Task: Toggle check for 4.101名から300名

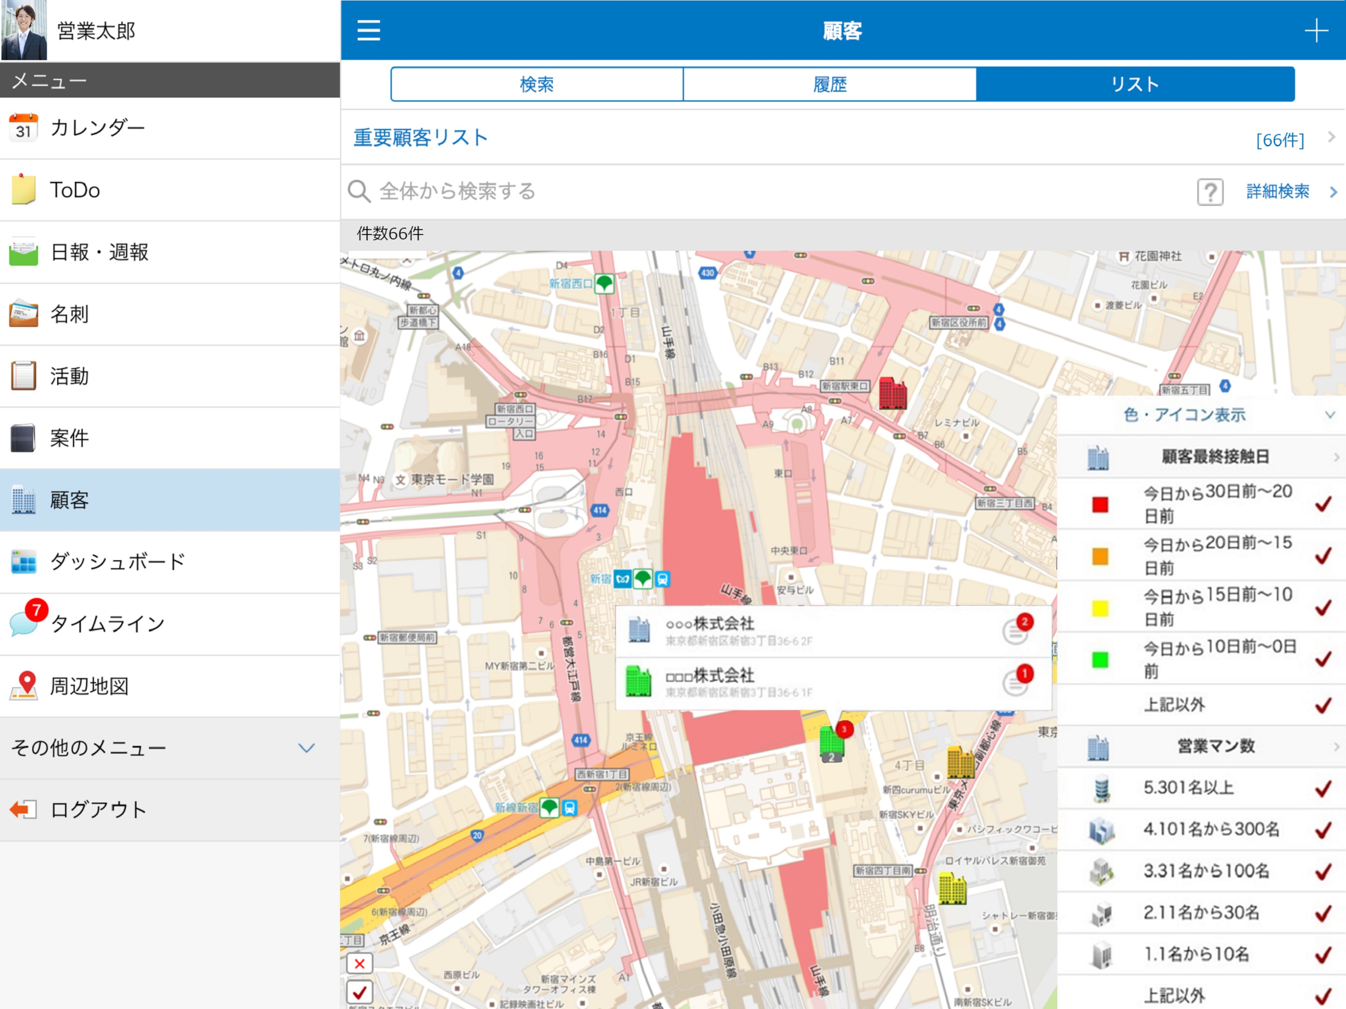Action: pyautogui.click(x=1323, y=830)
